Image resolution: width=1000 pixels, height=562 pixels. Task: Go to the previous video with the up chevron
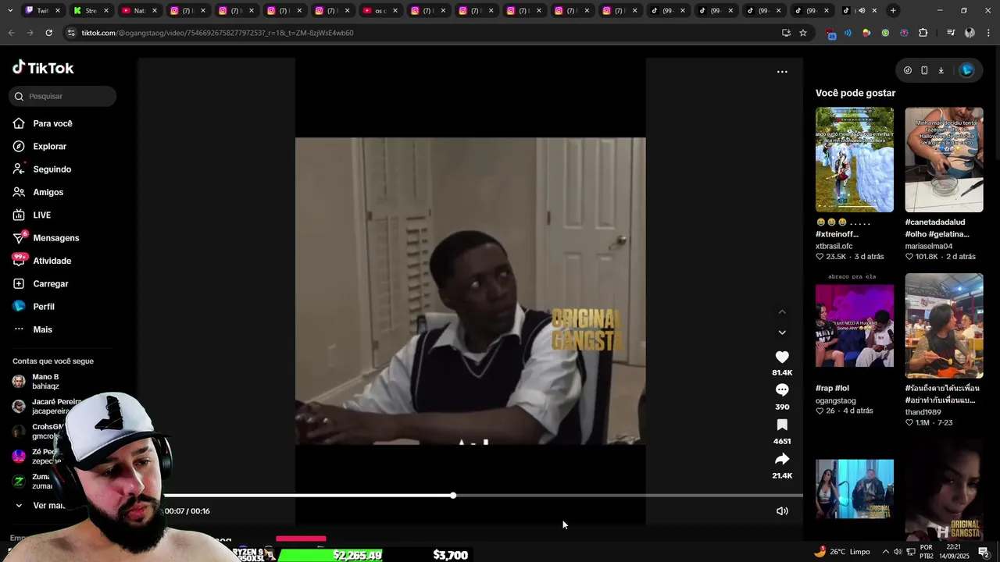click(x=782, y=311)
